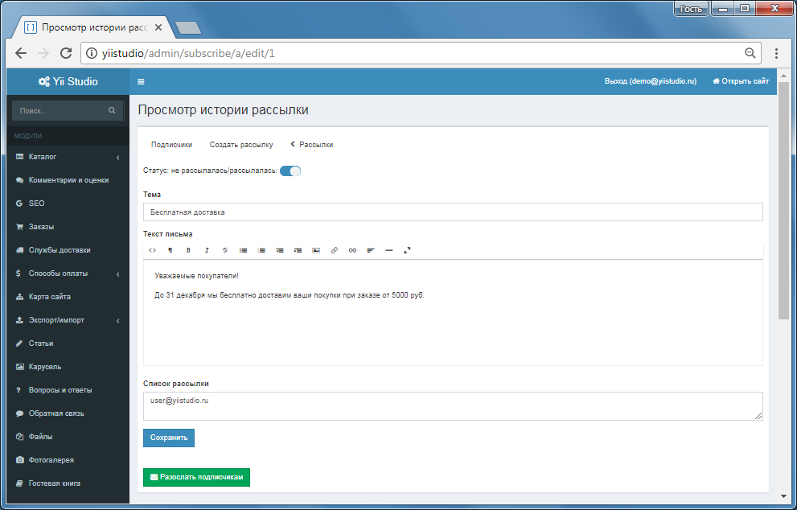Focus the sidebar Поиск search field
Viewport: 797px width, 510px height.
pos(60,110)
